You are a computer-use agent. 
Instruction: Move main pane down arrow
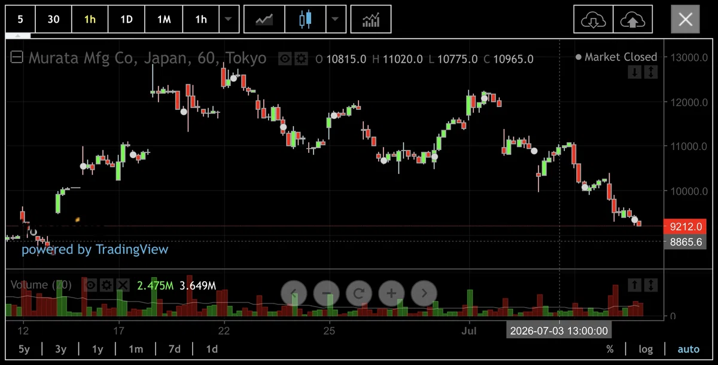click(634, 72)
